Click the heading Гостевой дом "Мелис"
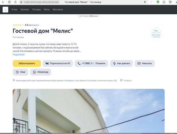Image resolution: width=177 pixels, height=134 pixels. pos(43,31)
